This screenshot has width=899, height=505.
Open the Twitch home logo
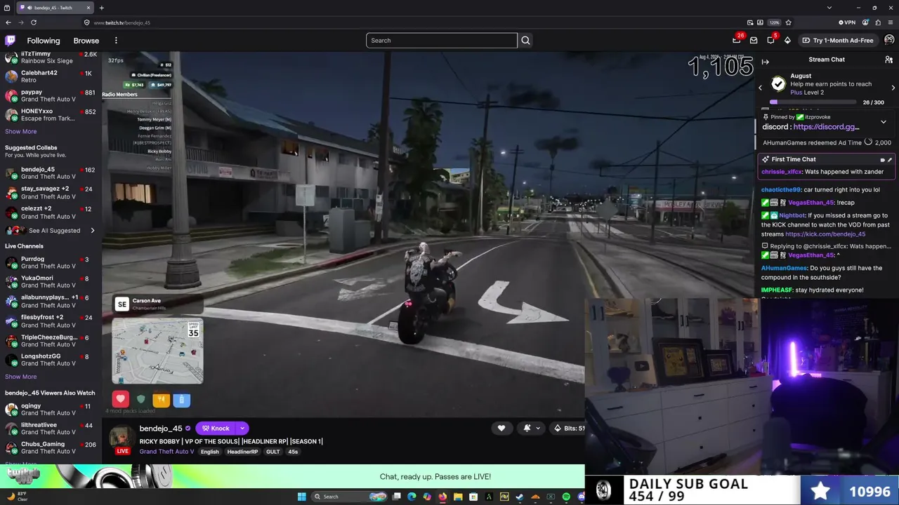click(x=11, y=41)
